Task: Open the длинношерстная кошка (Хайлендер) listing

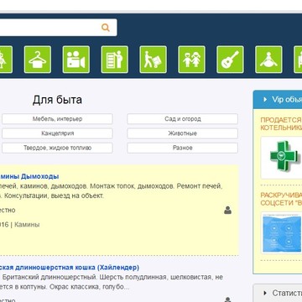Action: tap(70, 268)
